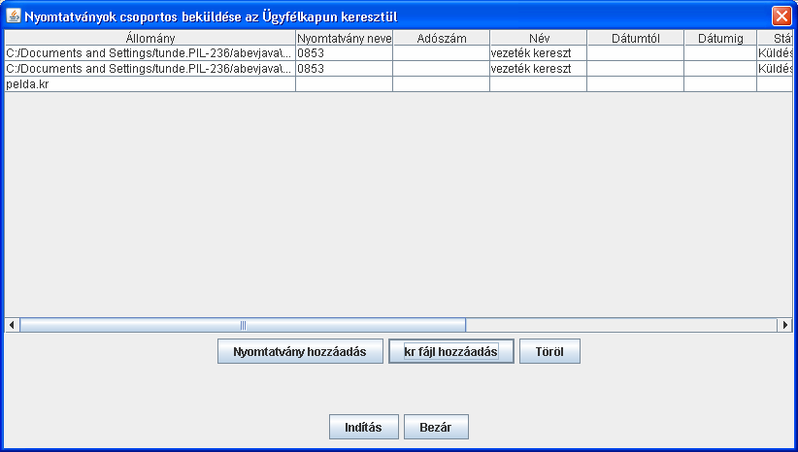Viewport: 798px width, 452px height.
Task: Click the Adószám column header
Action: [442, 38]
